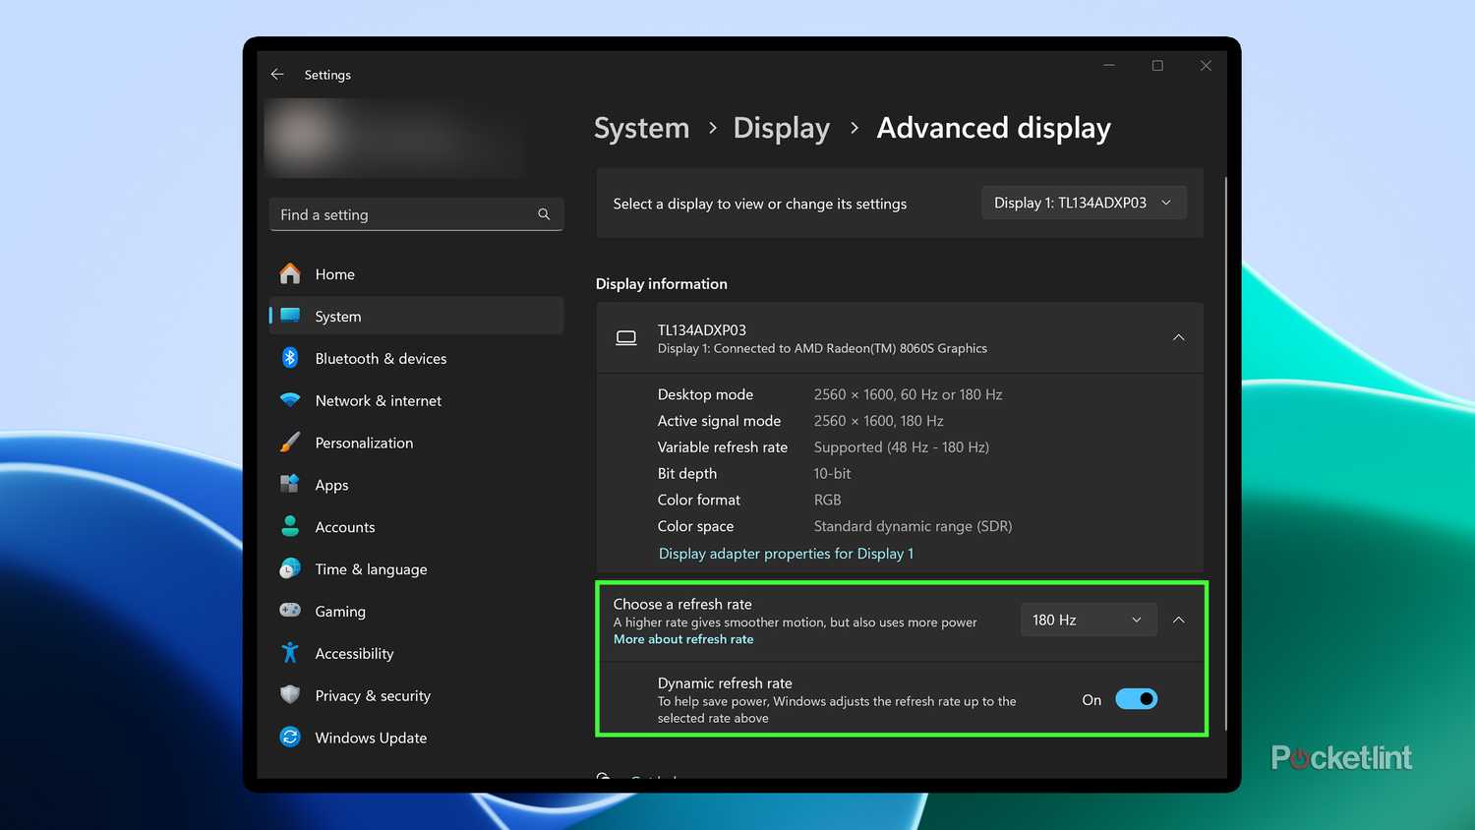This screenshot has width=1475, height=830.
Task: Click System in the breadcrumb trail
Action: 641,128
